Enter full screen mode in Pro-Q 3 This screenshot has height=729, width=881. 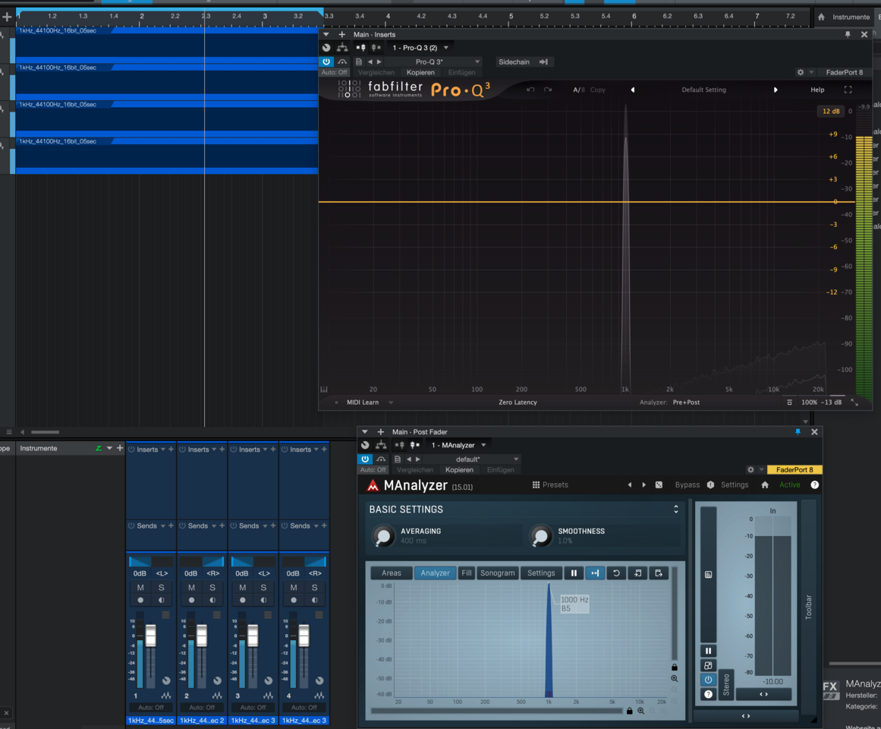click(x=848, y=90)
